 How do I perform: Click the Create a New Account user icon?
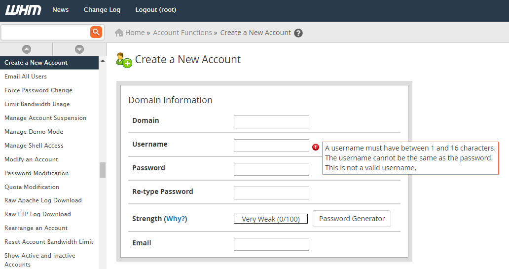coord(124,60)
